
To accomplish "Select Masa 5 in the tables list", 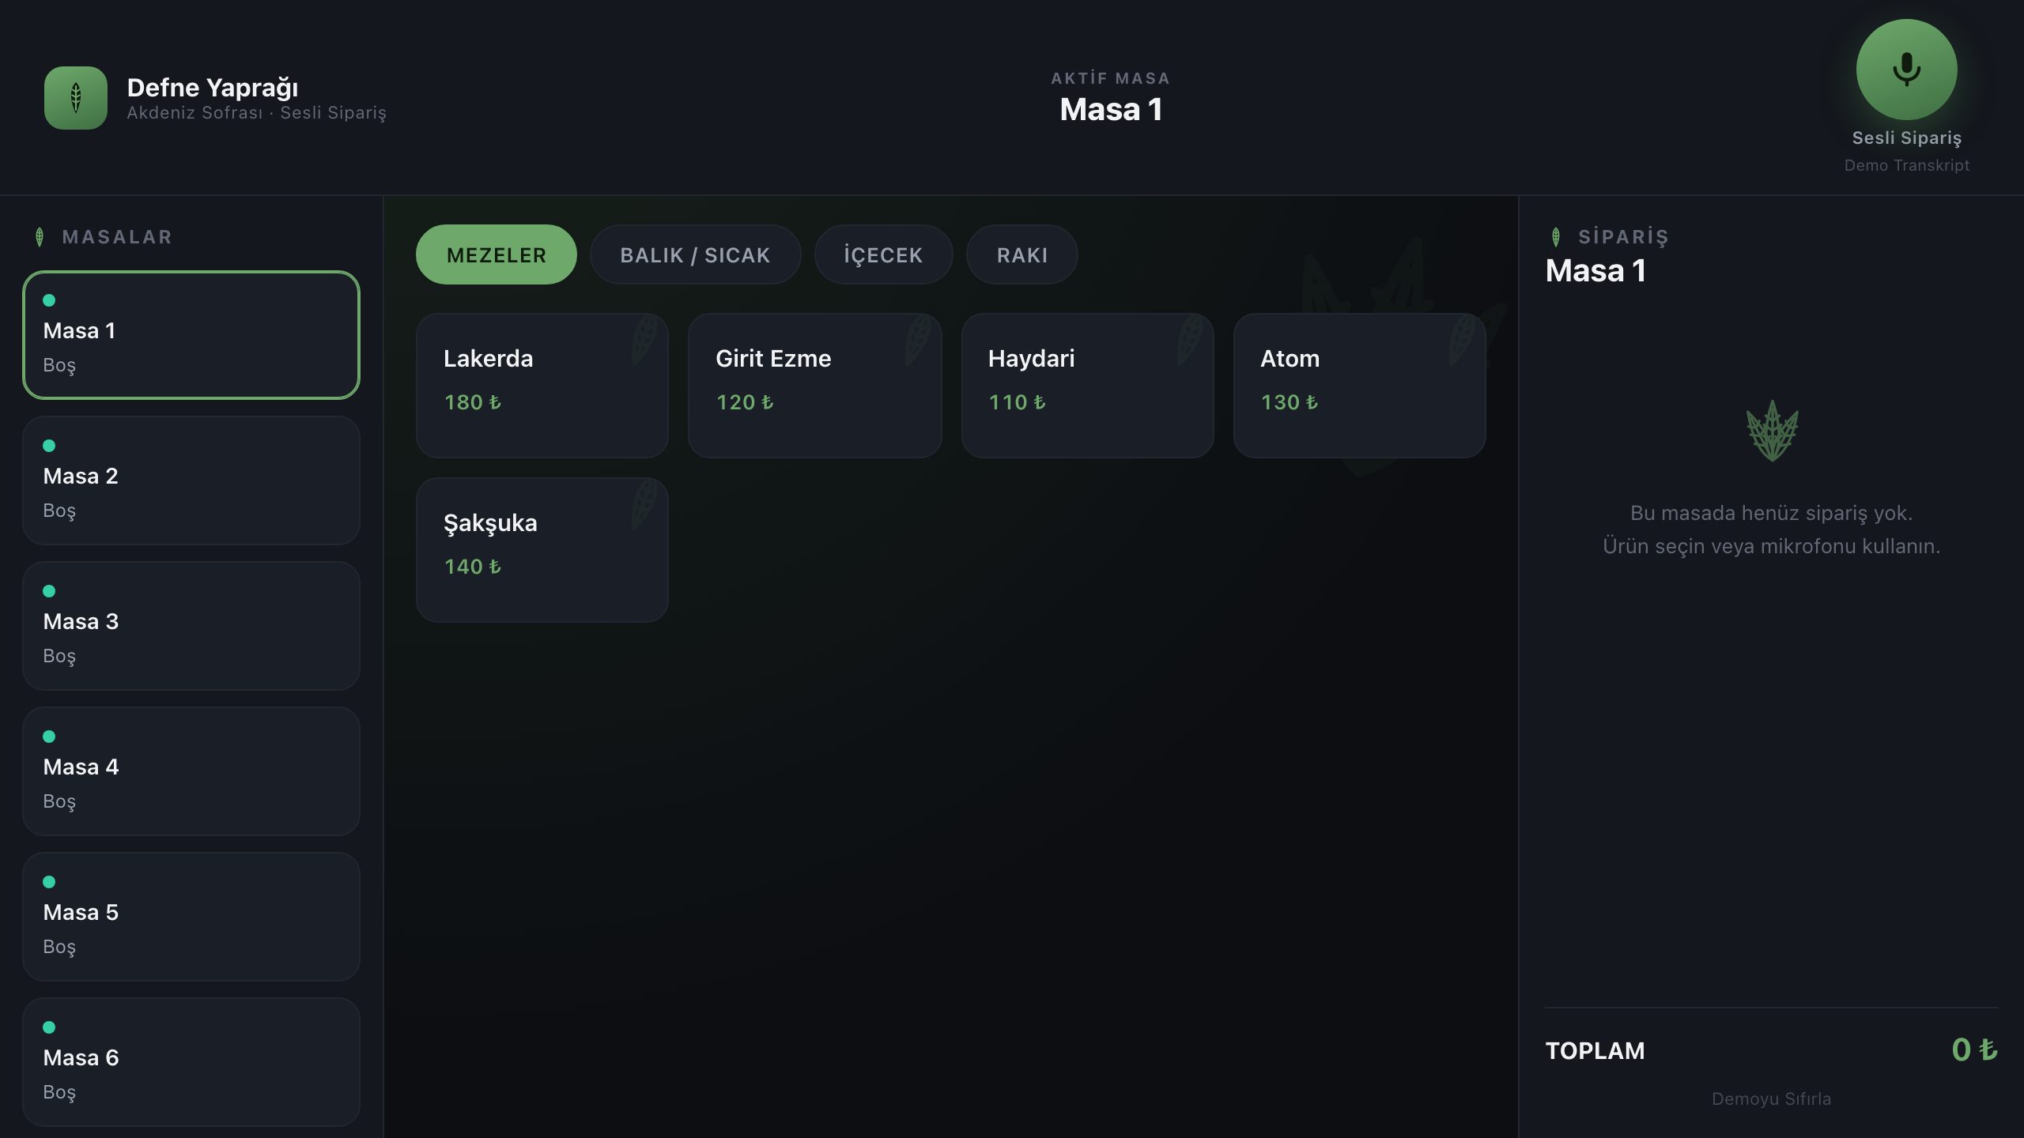I will [191, 917].
